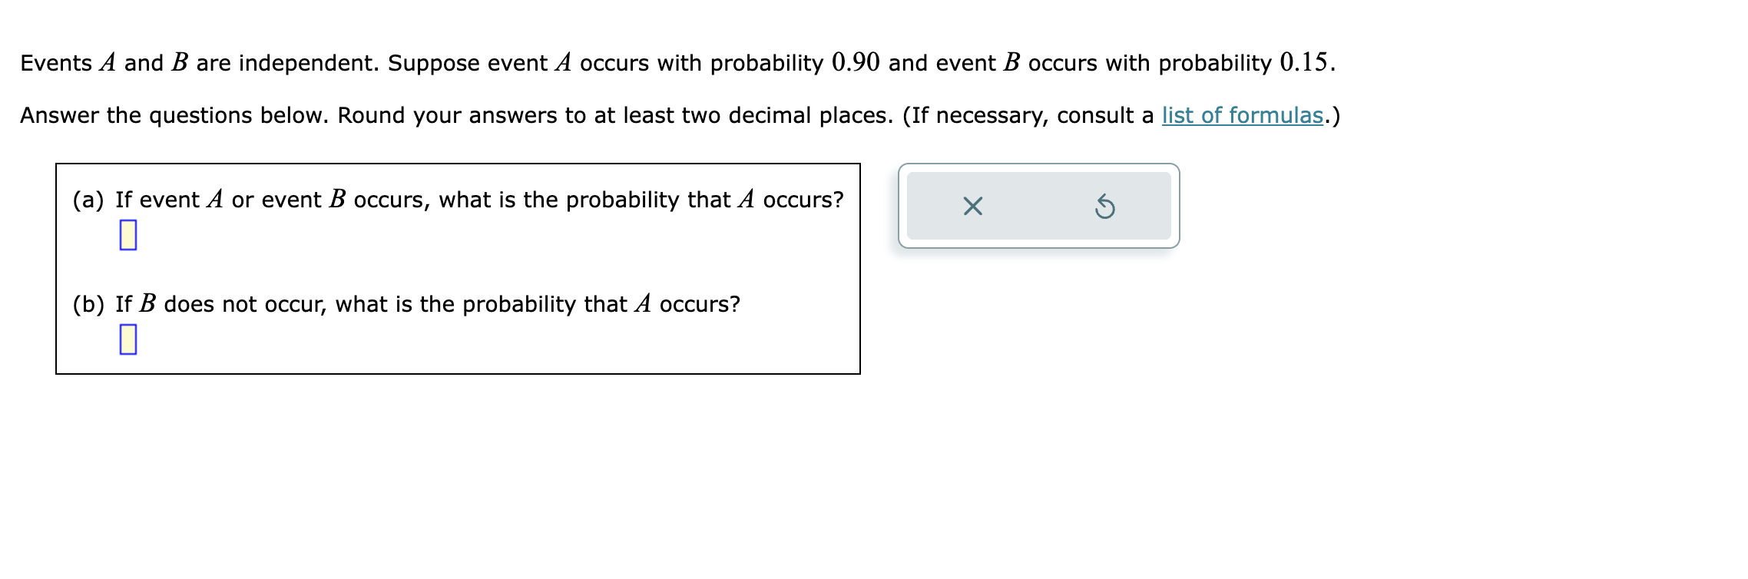Click the rounded toolbar containing X and undo
This screenshot has width=1748, height=579.
tap(1038, 207)
